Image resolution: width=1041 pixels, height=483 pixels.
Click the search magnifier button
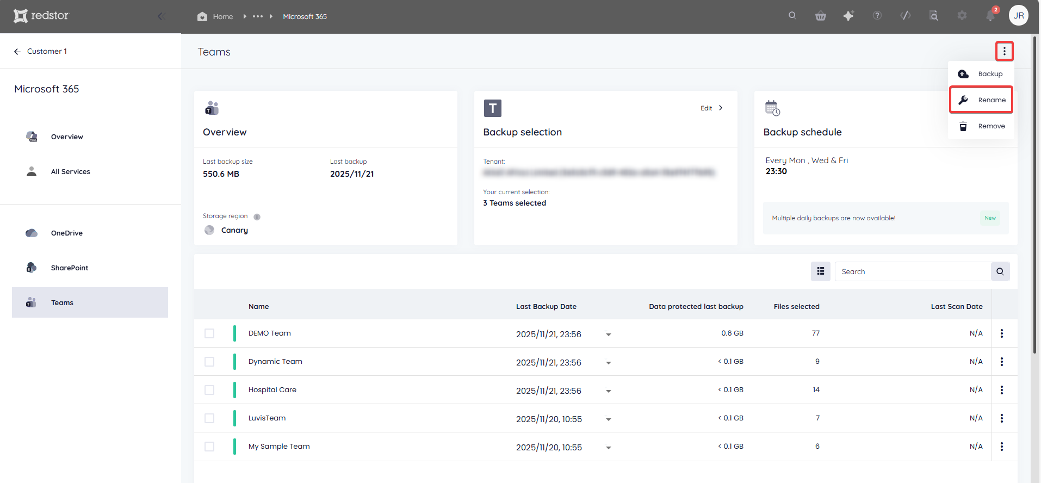tap(1000, 271)
